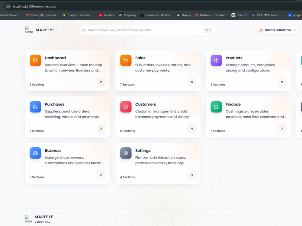This screenshot has height=226, width=302.
Task: Click the Sales card title
Action: click(x=140, y=58)
